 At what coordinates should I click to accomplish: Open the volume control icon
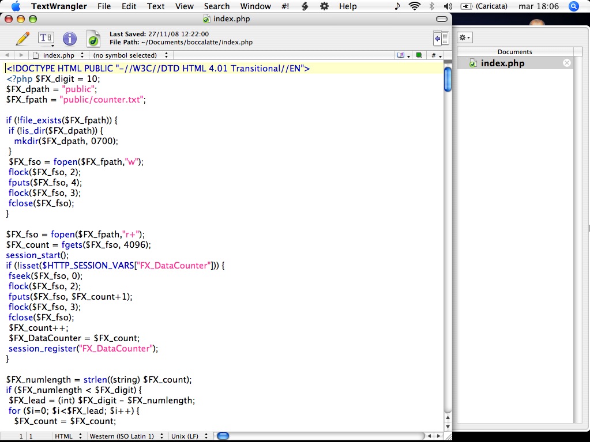click(448, 6)
